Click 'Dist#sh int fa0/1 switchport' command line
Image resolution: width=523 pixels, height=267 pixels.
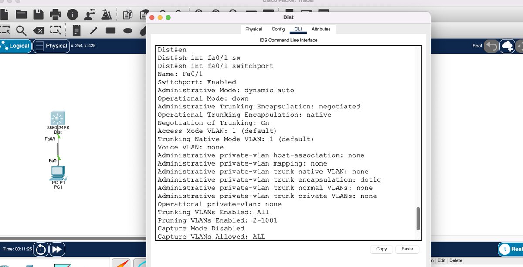(x=215, y=66)
